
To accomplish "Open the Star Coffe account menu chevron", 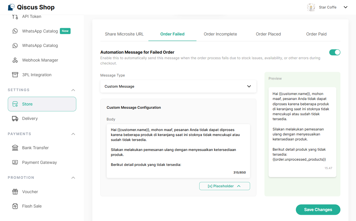I will (x=345, y=7).
